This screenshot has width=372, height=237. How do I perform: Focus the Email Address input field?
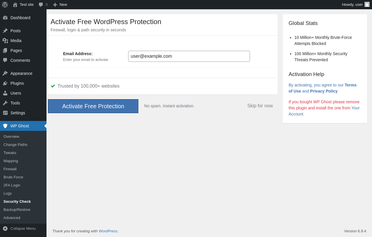[189, 56]
